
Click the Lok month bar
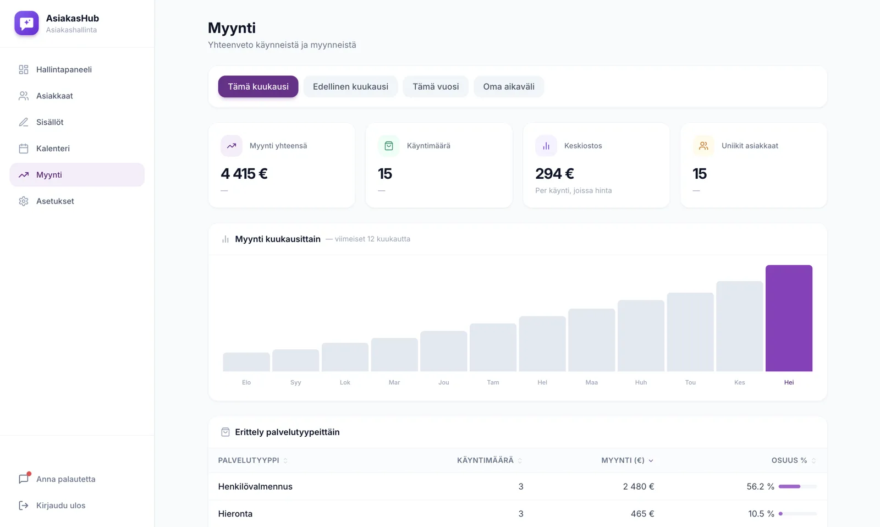[345, 357]
